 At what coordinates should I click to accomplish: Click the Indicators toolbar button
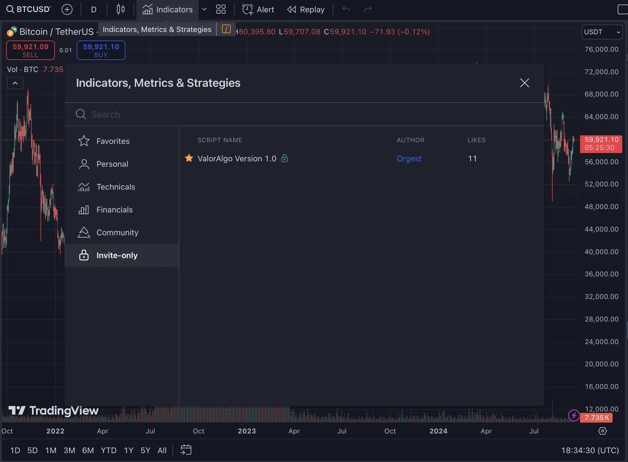(x=168, y=9)
